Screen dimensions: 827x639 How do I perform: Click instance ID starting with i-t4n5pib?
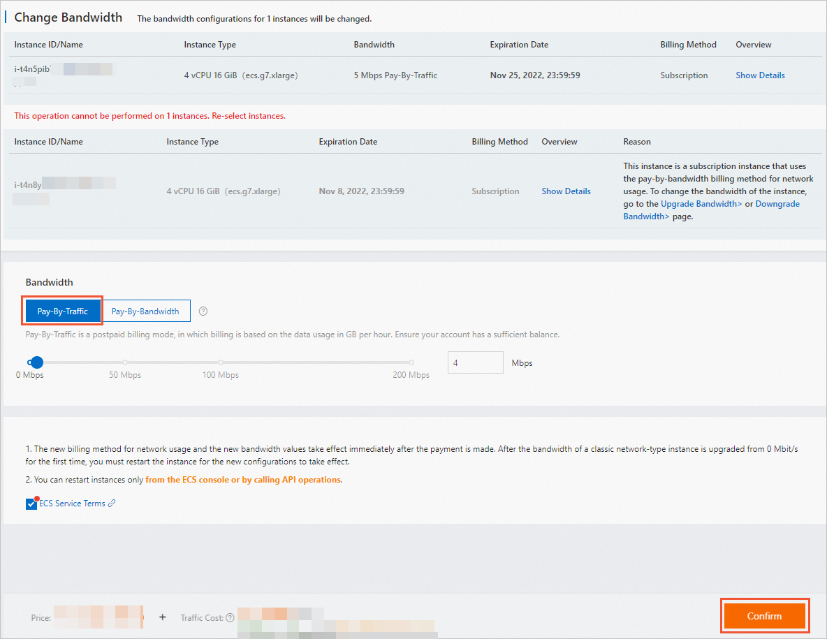tap(33, 69)
